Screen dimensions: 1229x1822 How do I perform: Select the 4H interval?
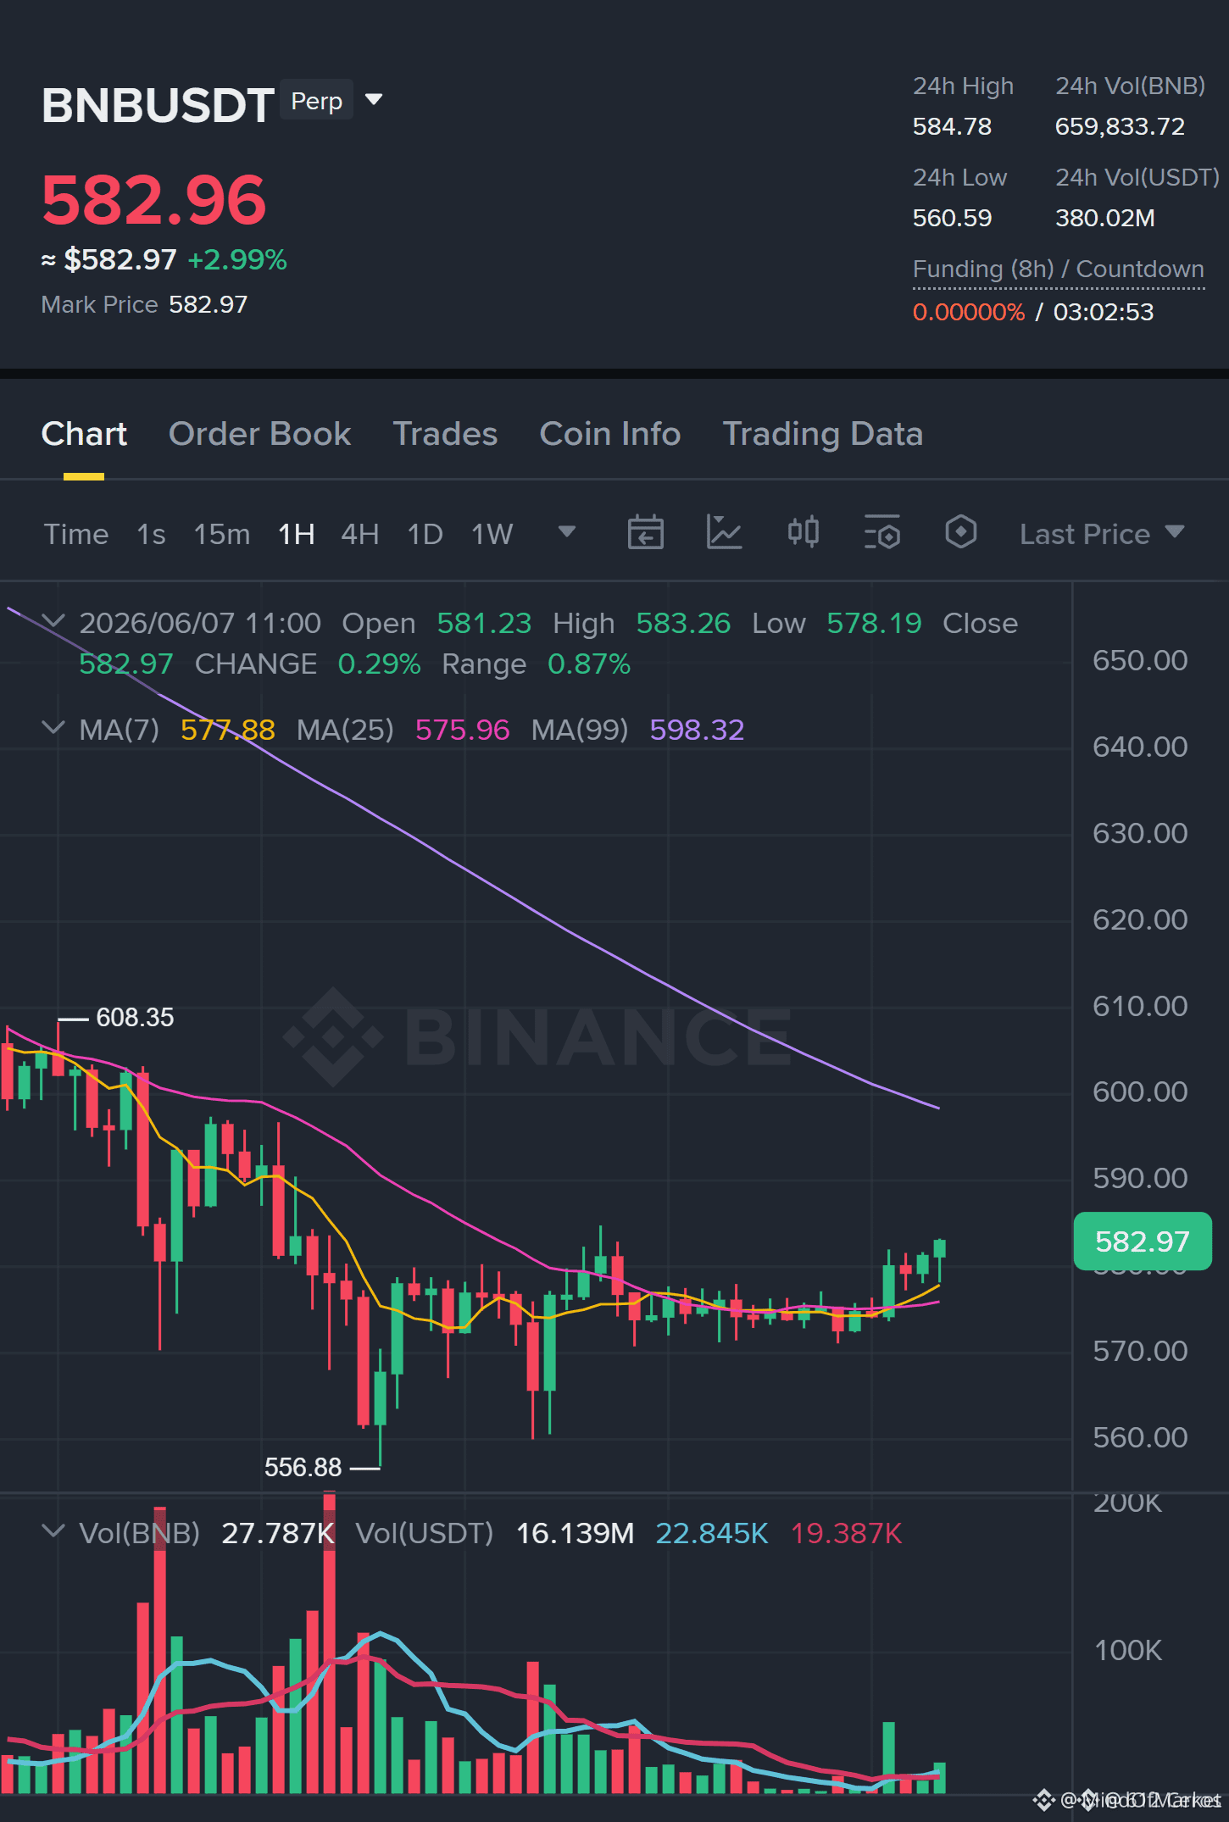point(360,535)
